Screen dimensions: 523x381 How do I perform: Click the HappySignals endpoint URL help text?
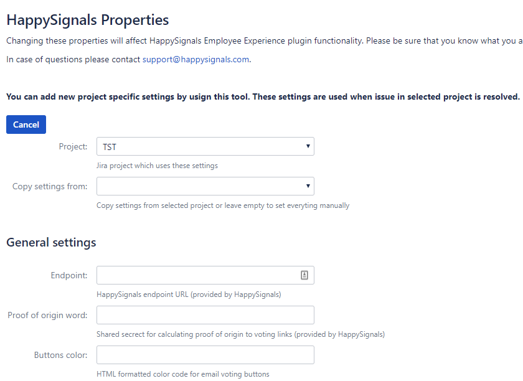[x=189, y=294]
